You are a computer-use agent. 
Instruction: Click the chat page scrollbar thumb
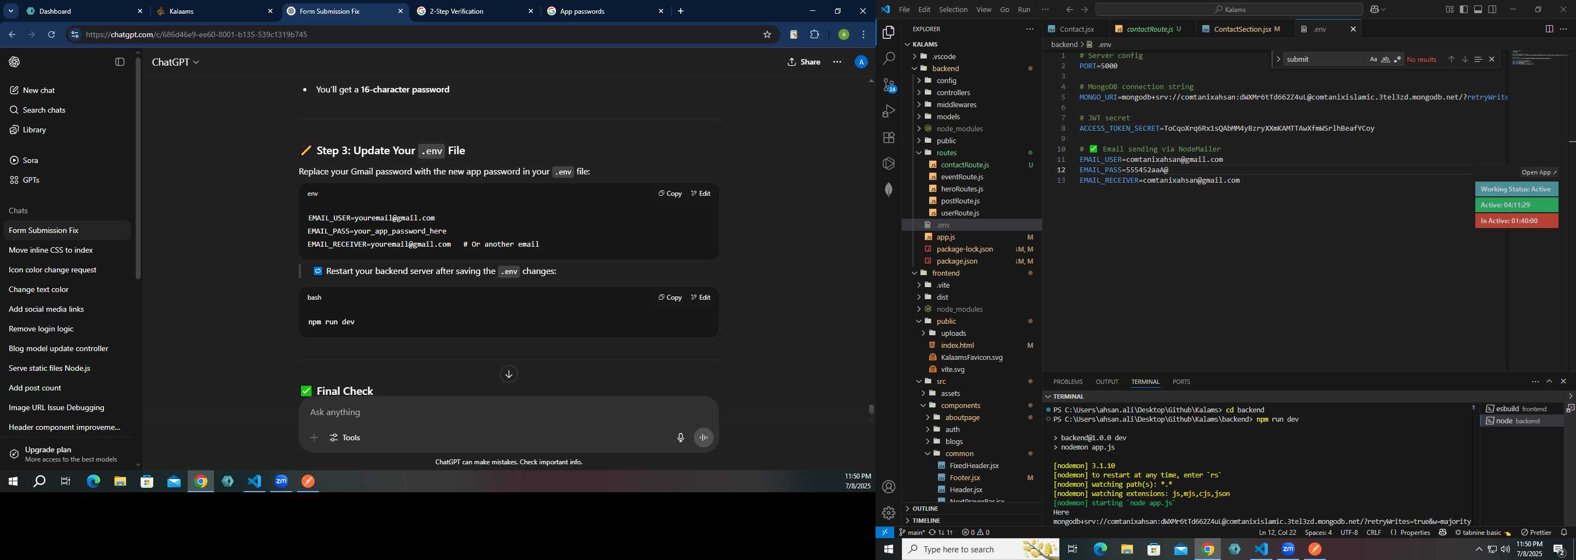(871, 409)
